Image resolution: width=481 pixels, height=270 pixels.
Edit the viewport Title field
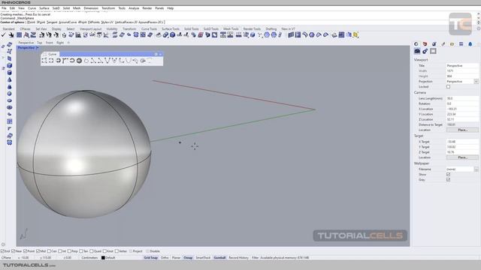[462, 65]
